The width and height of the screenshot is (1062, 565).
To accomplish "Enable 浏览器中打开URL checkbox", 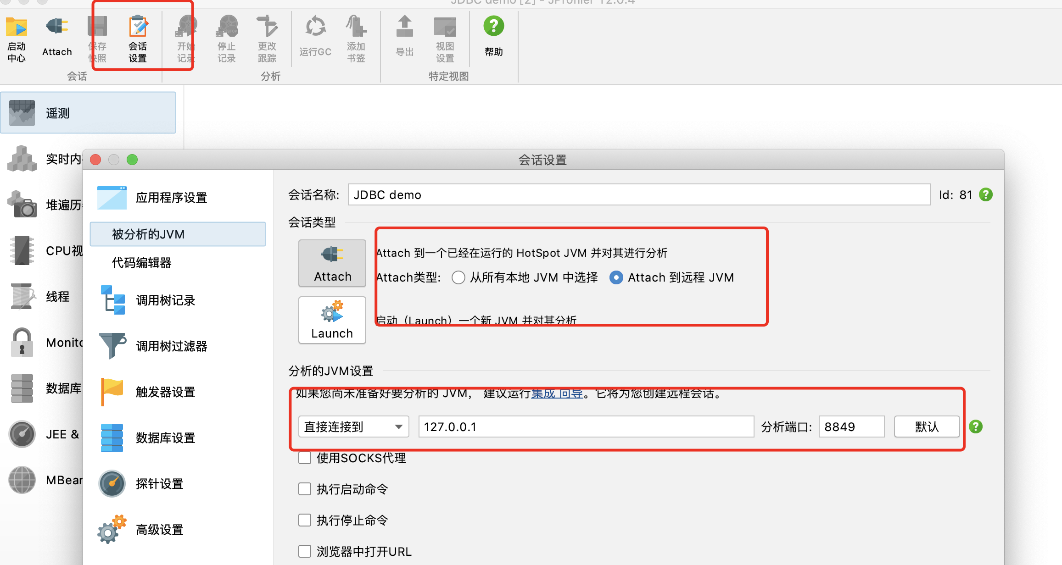I will pyautogui.click(x=305, y=548).
